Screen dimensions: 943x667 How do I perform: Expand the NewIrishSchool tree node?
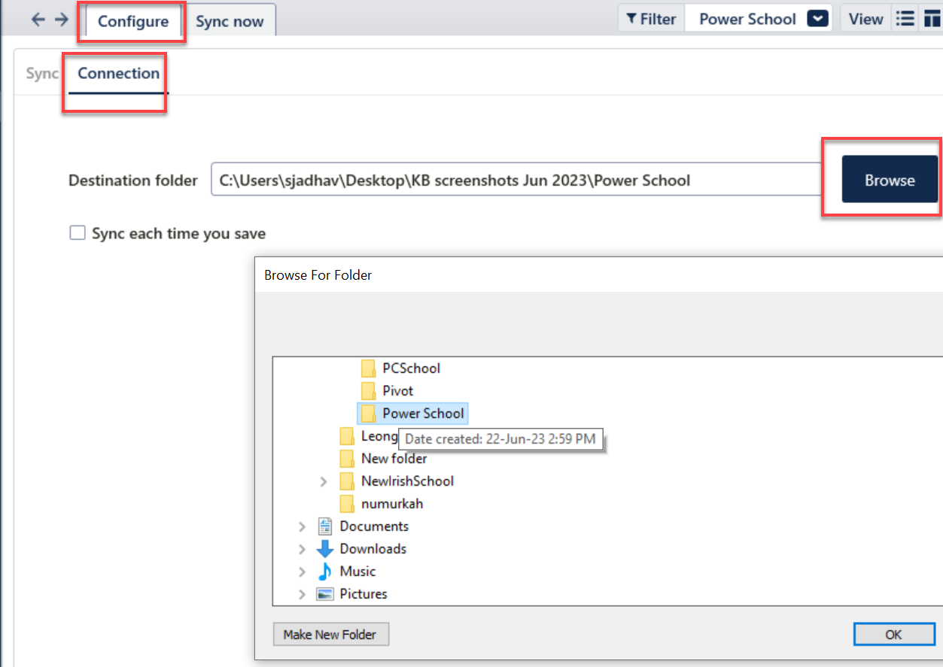pyautogui.click(x=324, y=481)
